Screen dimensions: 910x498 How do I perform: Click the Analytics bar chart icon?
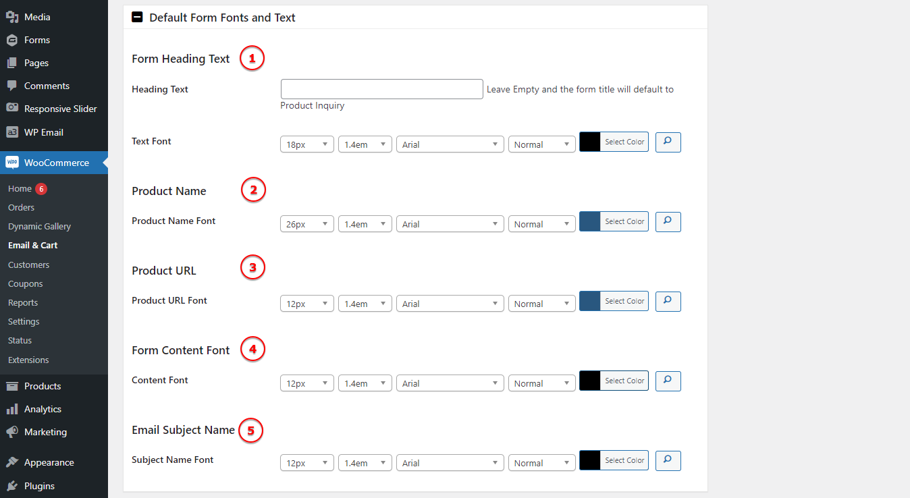click(x=11, y=409)
